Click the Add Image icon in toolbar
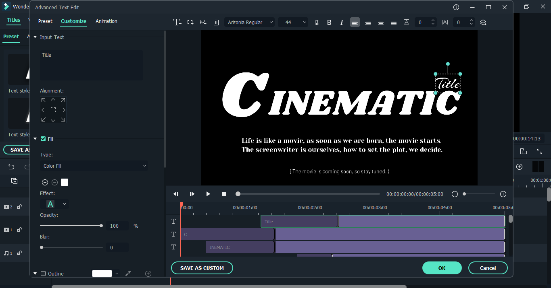Screen dimensions: 551x288 203,23
